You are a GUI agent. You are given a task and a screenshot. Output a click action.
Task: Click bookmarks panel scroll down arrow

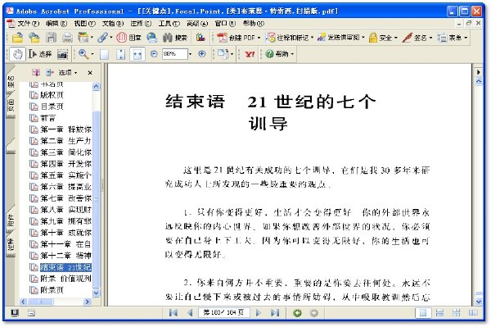[96, 293]
